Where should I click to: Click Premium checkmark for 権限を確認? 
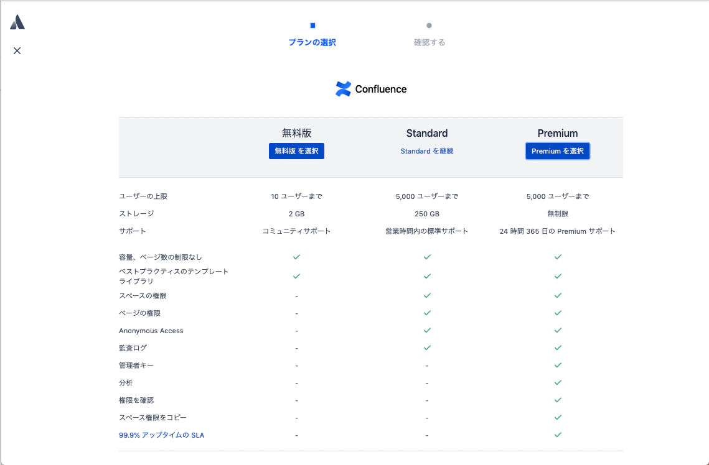[558, 400]
